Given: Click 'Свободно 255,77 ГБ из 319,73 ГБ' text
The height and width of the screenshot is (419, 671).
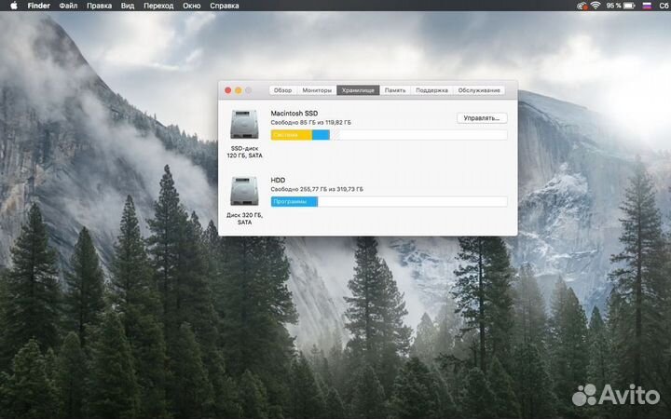Looking at the screenshot, I should click(x=317, y=189).
